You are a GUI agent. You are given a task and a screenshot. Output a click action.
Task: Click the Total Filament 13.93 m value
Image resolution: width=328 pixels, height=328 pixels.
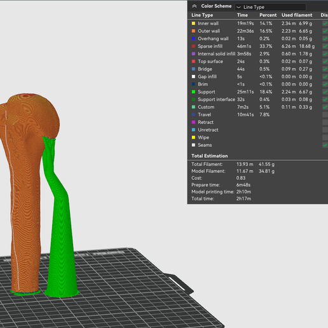point(245,164)
